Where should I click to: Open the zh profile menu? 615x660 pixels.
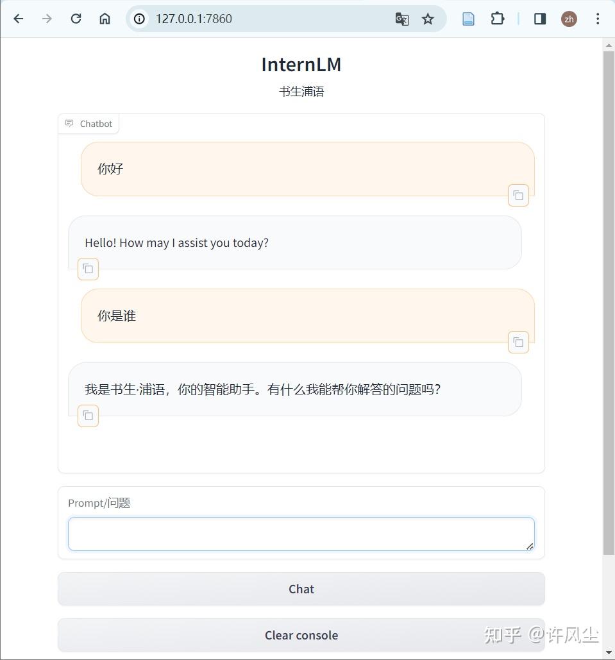point(569,19)
